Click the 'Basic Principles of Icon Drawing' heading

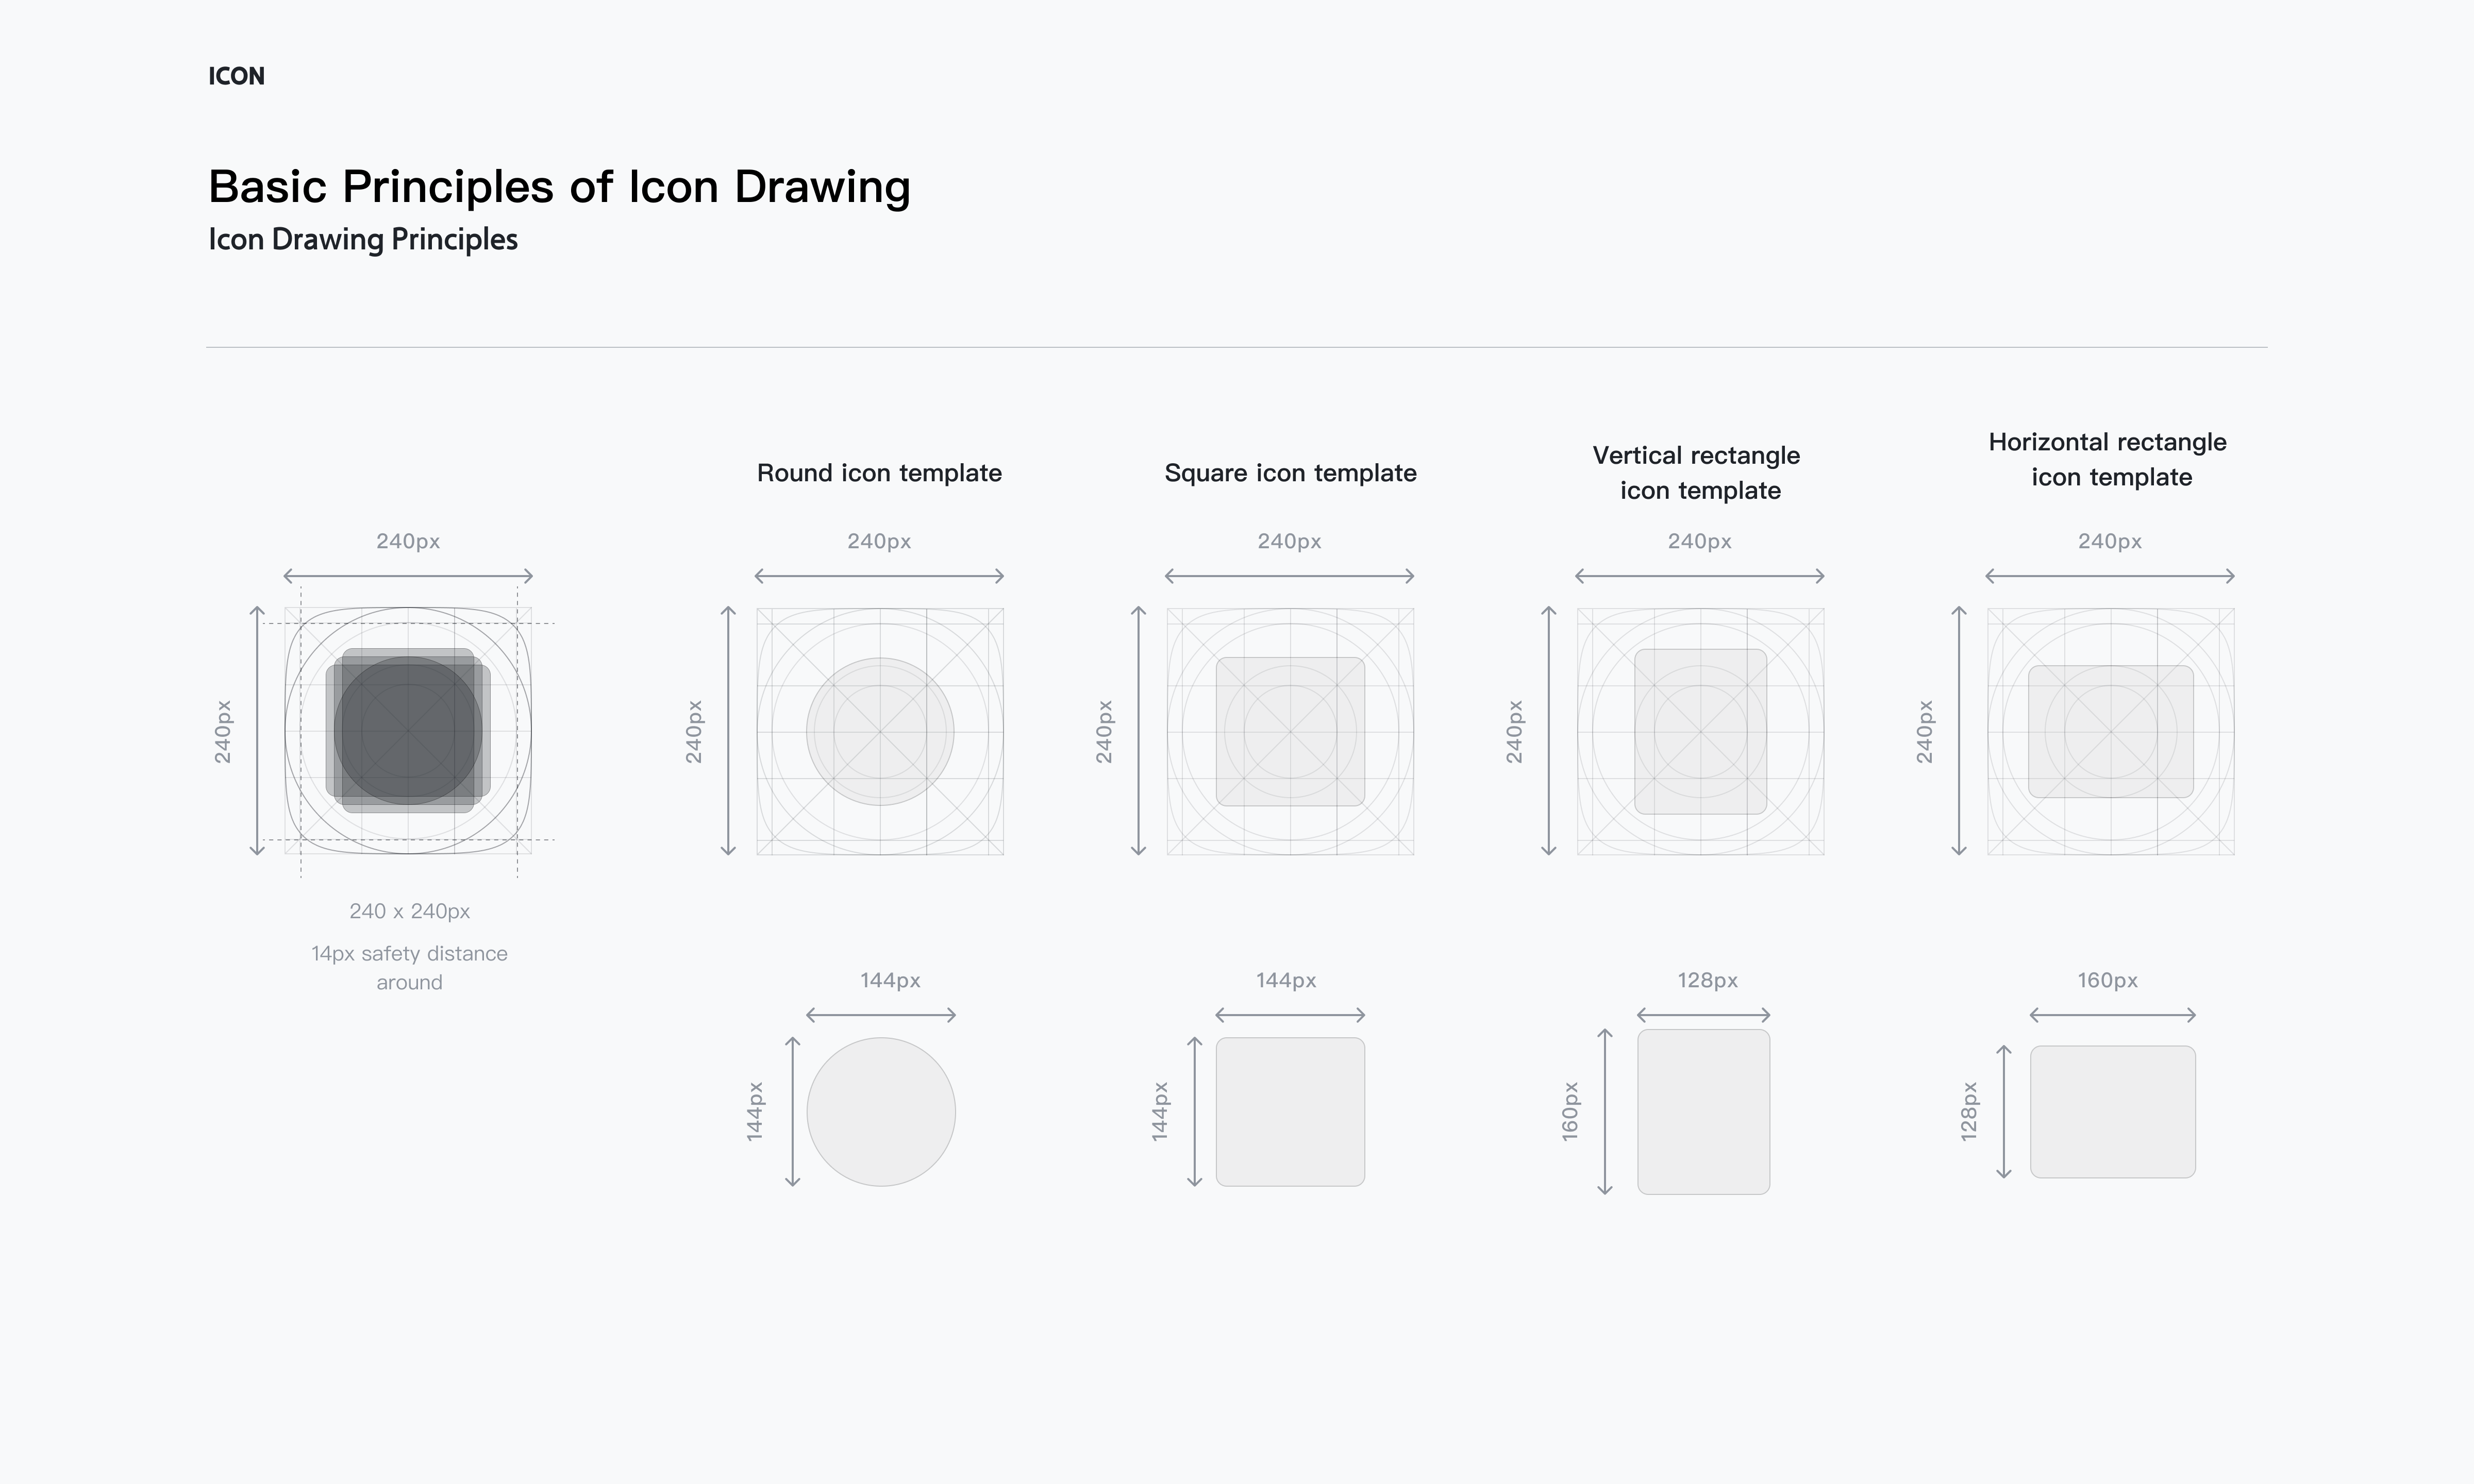pyautogui.click(x=559, y=187)
